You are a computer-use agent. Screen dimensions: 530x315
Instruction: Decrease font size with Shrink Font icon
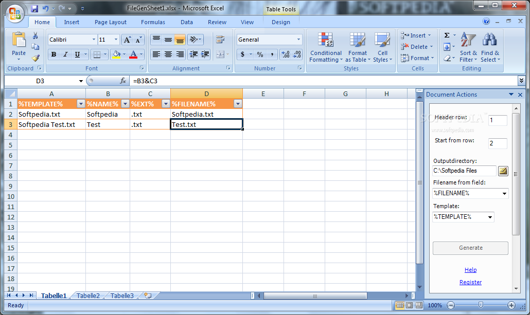(138, 40)
